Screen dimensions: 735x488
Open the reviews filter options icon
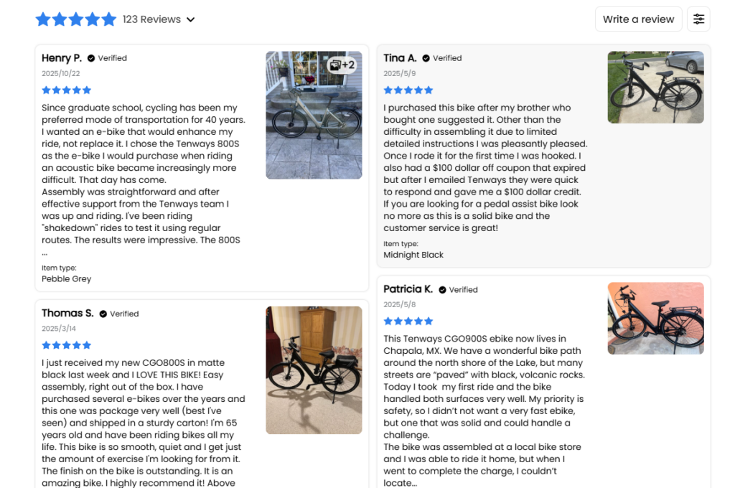(698, 19)
